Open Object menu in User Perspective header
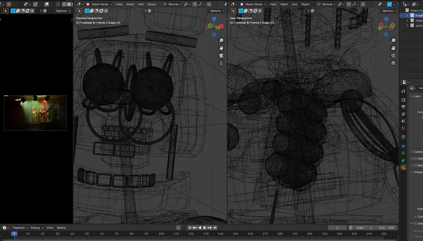 pos(305,4)
